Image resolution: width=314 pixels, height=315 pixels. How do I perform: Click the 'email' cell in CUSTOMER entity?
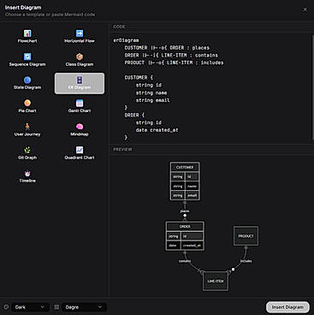pyautogui.click(x=192, y=195)
